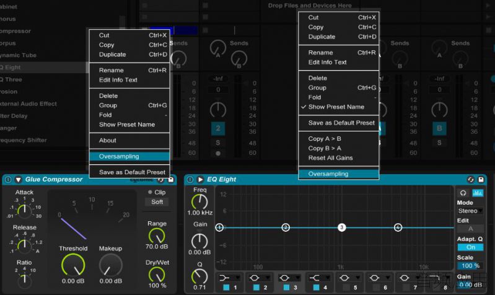Click the 1.00 kHz frequency value

pyautogui.click(x=200, y=213)
